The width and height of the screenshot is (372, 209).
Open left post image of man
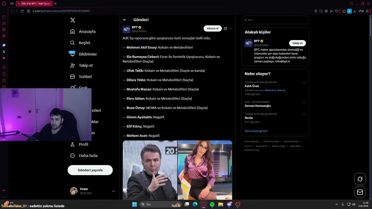(x=150, y=170)
